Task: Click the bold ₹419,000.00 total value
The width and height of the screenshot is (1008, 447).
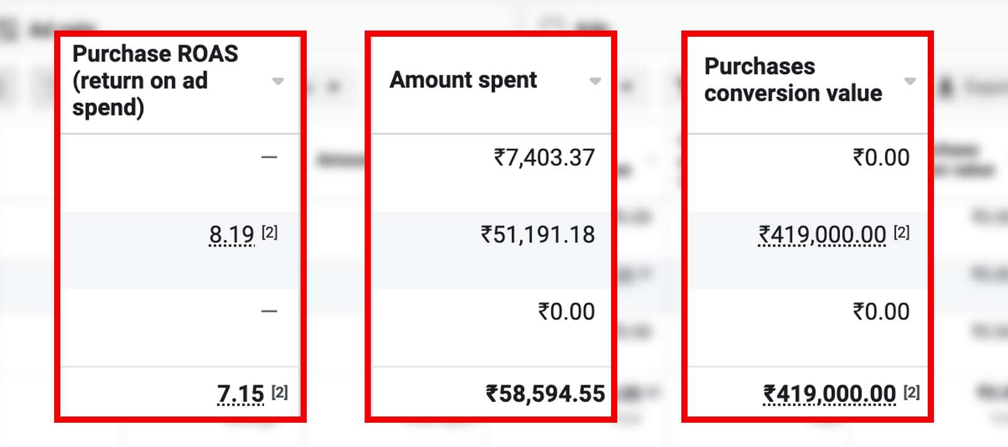Action: pos(829,394)
